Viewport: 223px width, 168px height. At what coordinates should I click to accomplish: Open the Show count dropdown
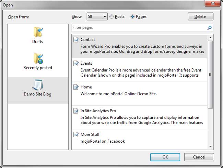pos(97,16)
